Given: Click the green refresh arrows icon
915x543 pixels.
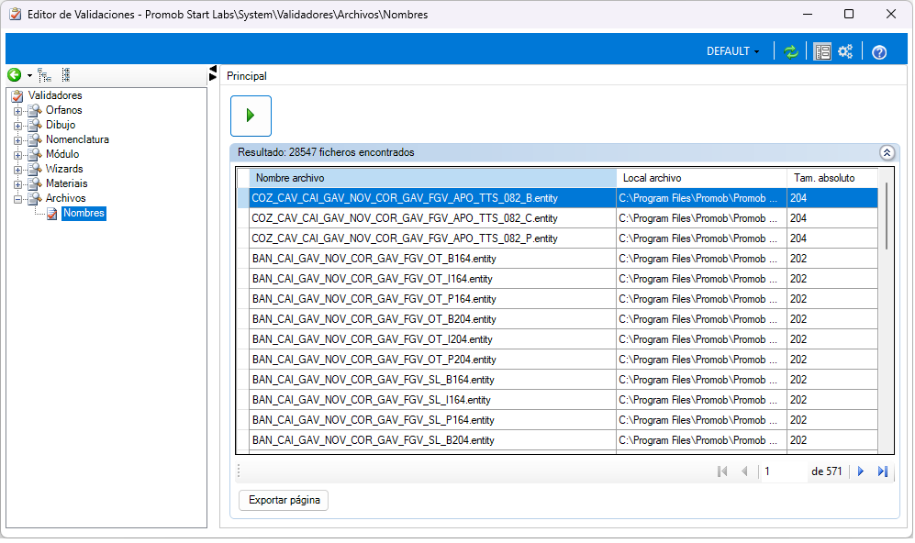Looking at the screenshot, I should tap(791, 52).
